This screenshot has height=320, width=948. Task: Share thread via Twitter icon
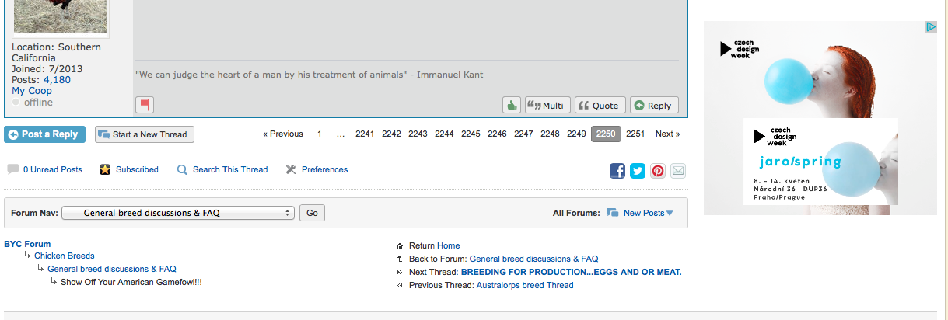click(x=638, y=171)
